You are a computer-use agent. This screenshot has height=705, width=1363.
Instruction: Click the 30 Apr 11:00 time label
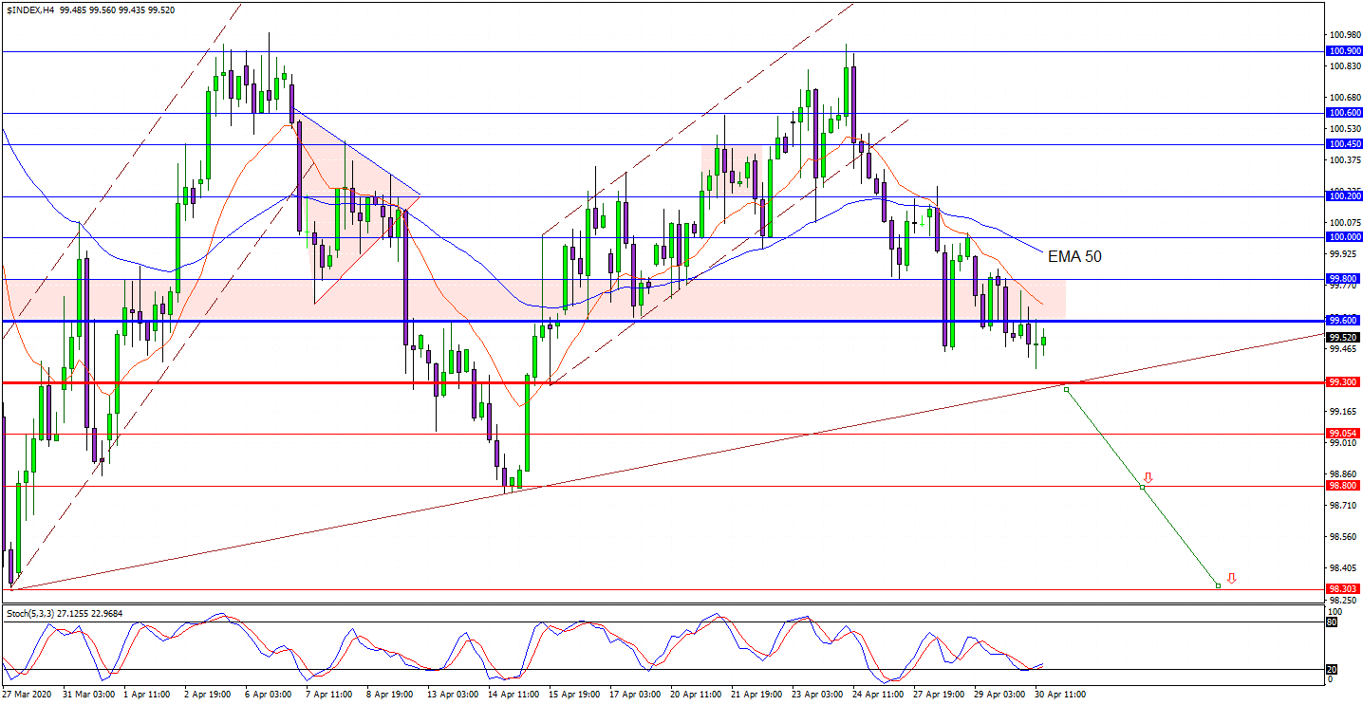[x=1060, y=695]
